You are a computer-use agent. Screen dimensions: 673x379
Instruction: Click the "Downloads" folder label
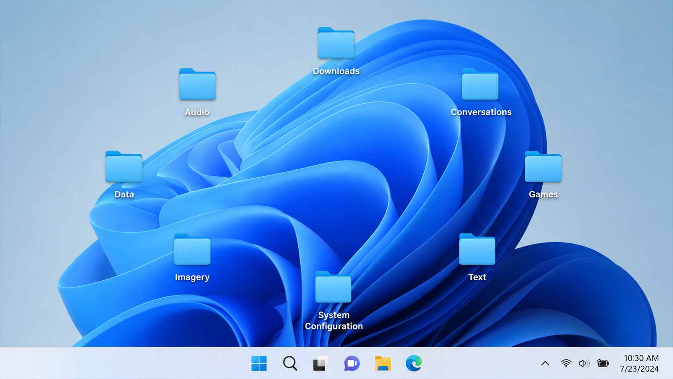point(336,71)
